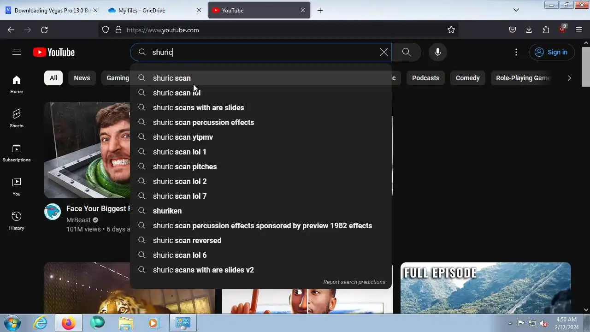590x332 pixels.
Task: Open MrBeast channel avatar
Action: (x=53, y=212)
